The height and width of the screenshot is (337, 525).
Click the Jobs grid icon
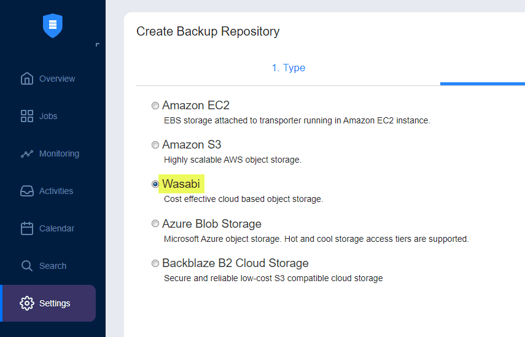27,116
